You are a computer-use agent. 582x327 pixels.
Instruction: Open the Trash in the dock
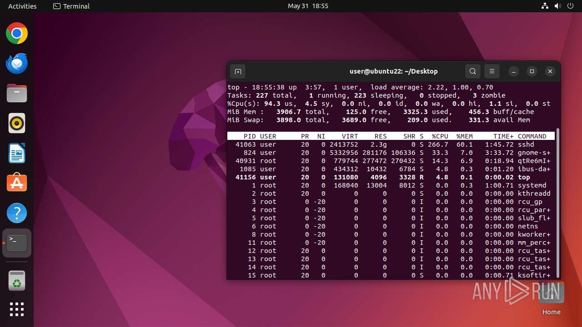pyautogui.click(x=17, y=281)
